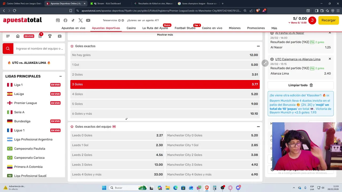The image size is (342, 192).
Task: Click the Windows Start button
Action: [x=104, y=188]
